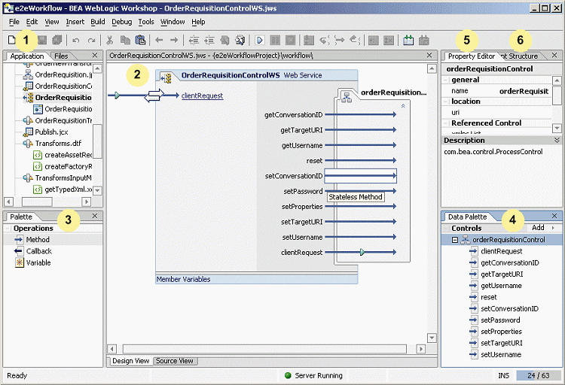
Task: Click the Find in Files toolbar icon
Action: click(x=240, y=41)
